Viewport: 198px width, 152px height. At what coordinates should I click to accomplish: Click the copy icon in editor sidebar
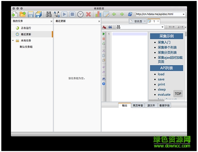[104, 55]
